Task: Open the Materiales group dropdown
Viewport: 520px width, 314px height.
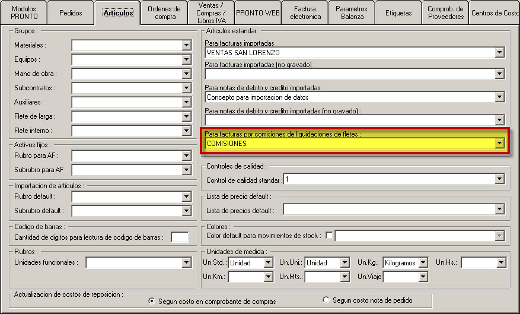Action: coord(186,45)
